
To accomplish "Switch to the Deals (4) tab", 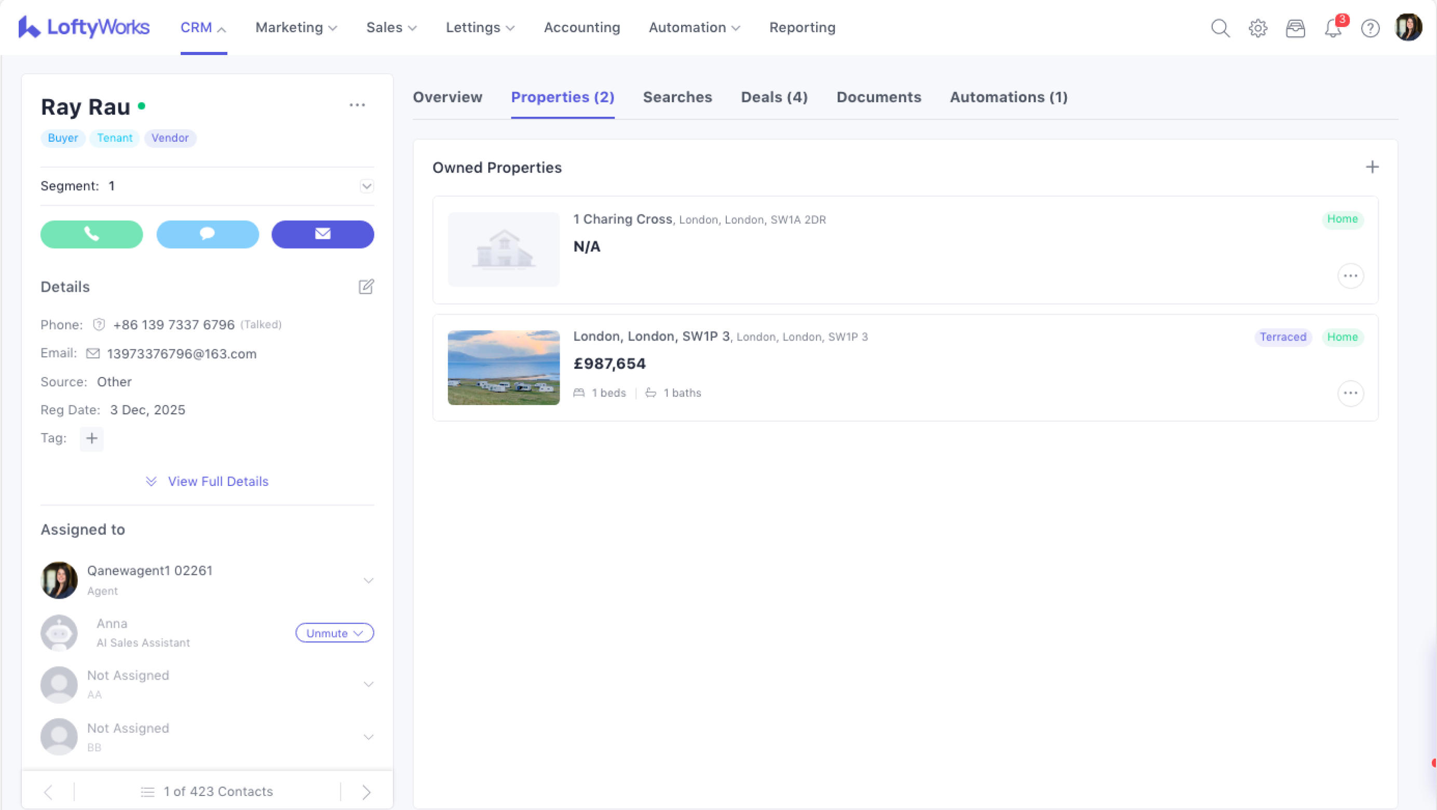I will [774, 97].
